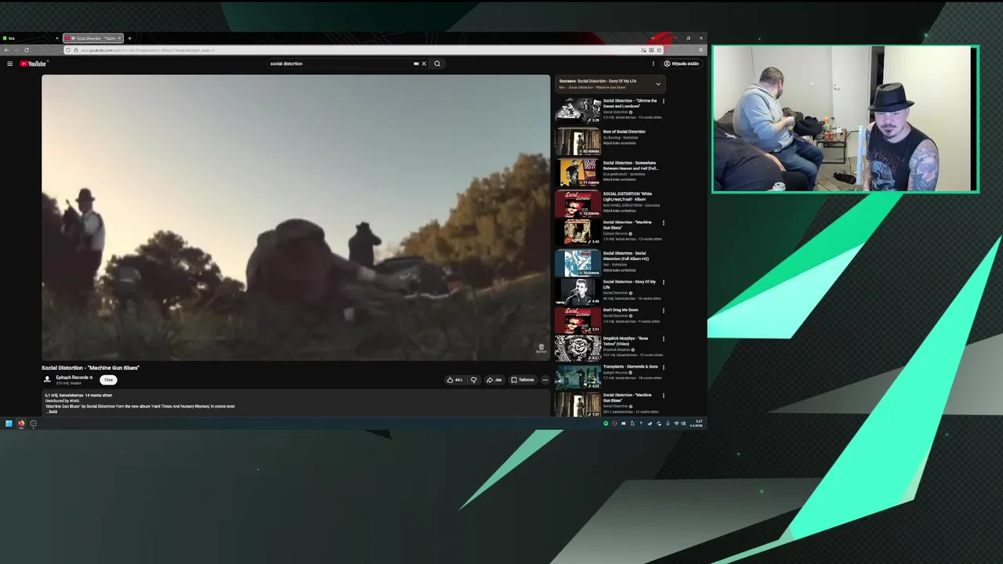The width and height of the screenshot is (1003, 564).
Task: Go to the YouTube home logo
Action: click(x=33, y=63)
